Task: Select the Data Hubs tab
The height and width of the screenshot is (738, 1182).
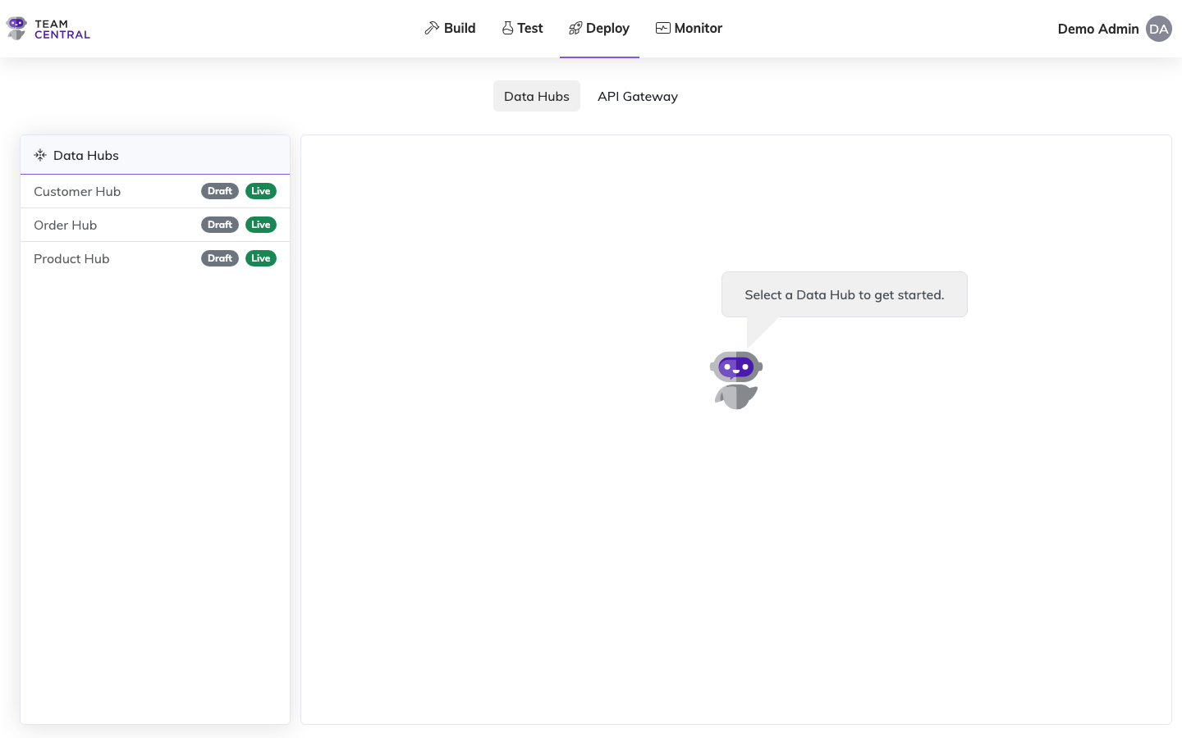Action: [536, 96]
